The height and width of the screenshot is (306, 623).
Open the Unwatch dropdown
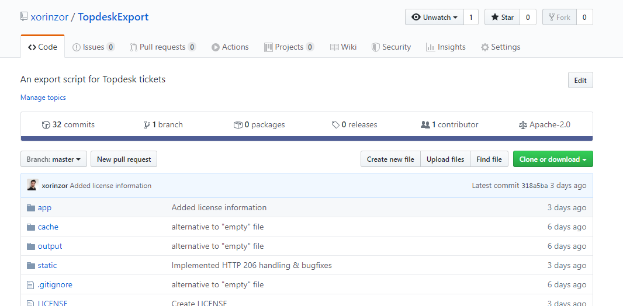434,17
